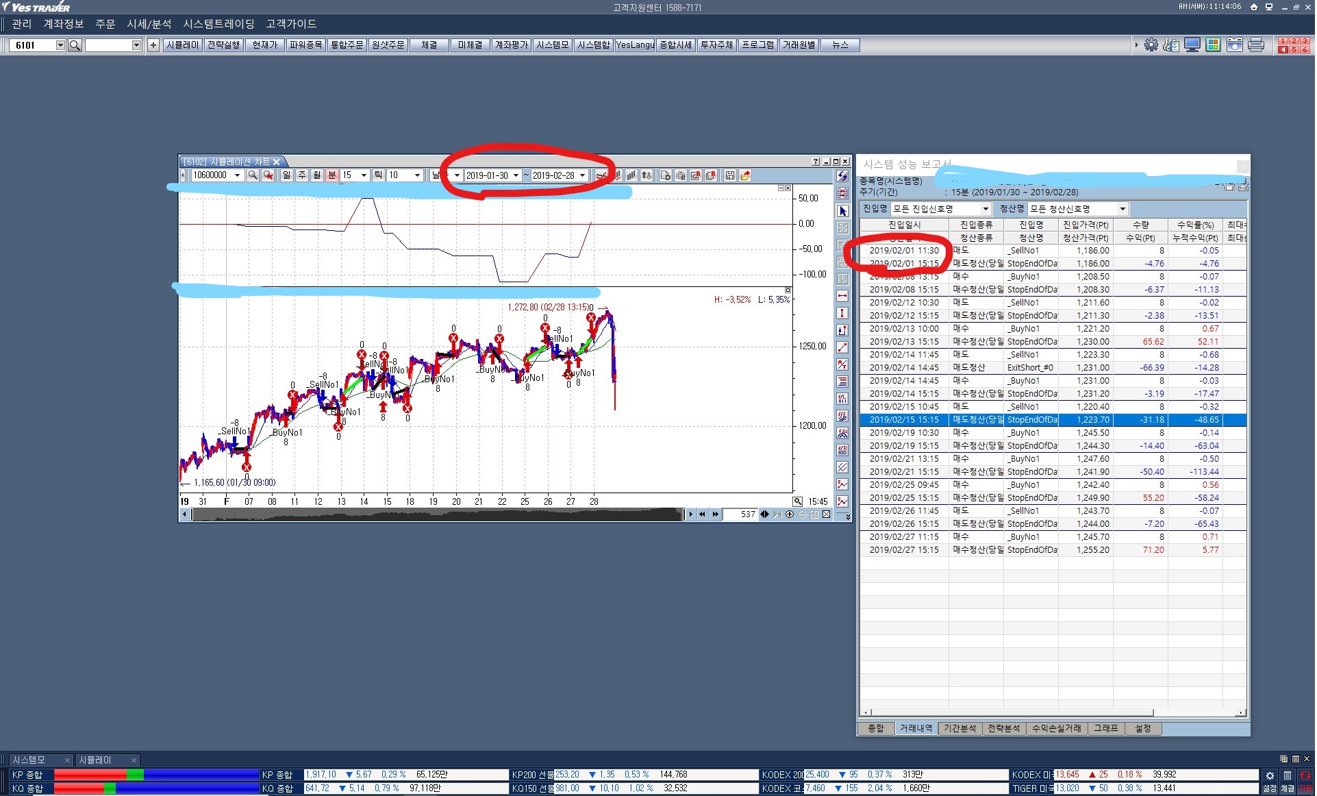Open the 청산명 exit signal dropdown

(x=1122, y=209)
